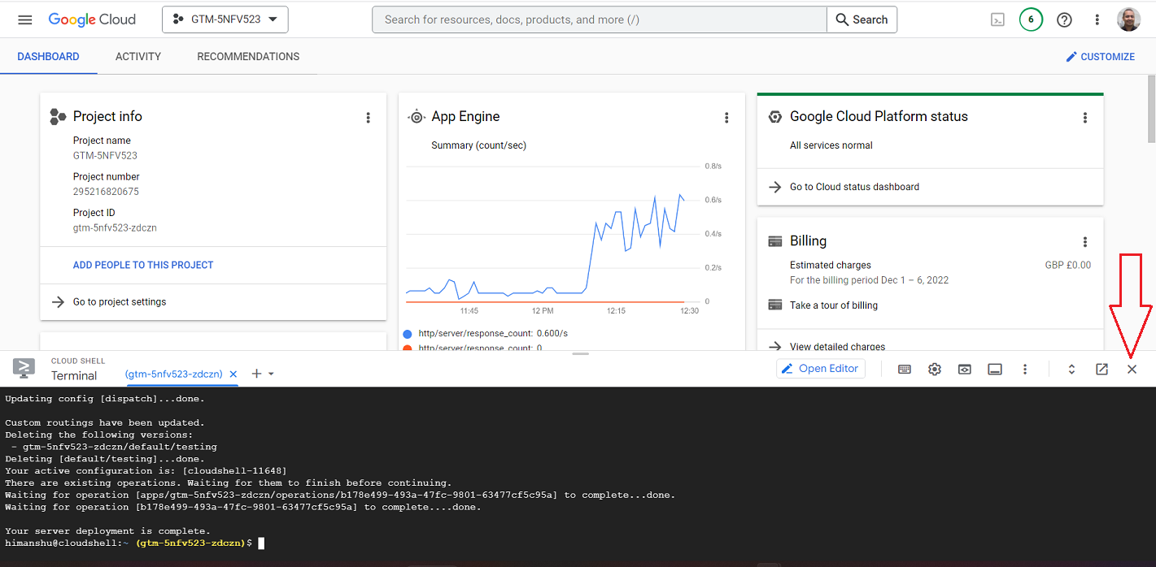Open the hamburger navigation menu

pos(25,19)
